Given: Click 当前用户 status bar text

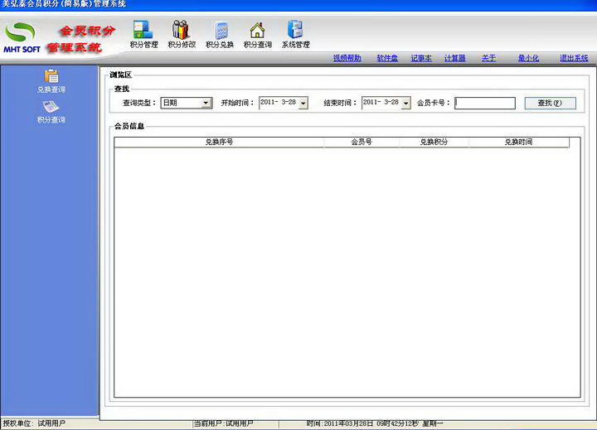Looking at the screenshot, I should click(224, 423).
